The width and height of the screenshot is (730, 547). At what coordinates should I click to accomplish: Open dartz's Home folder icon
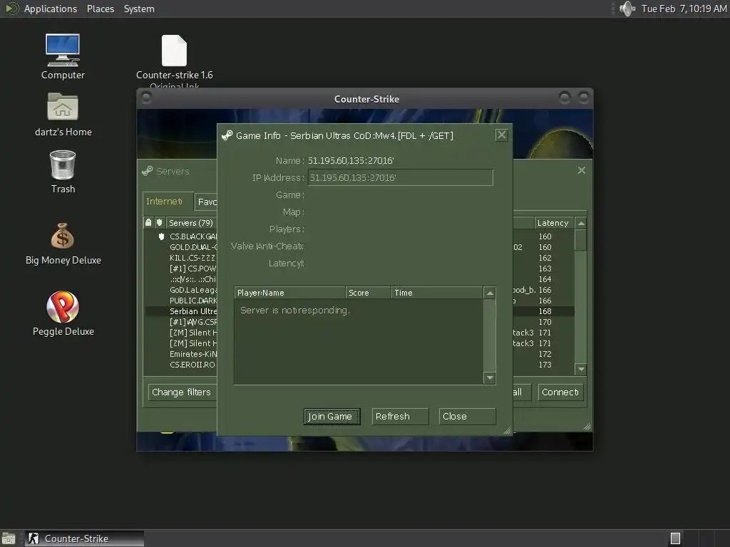[x=63, y=114]
